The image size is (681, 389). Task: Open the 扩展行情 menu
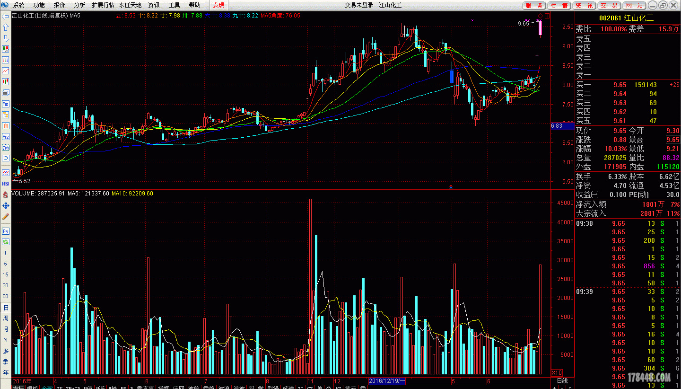[103, 5]
